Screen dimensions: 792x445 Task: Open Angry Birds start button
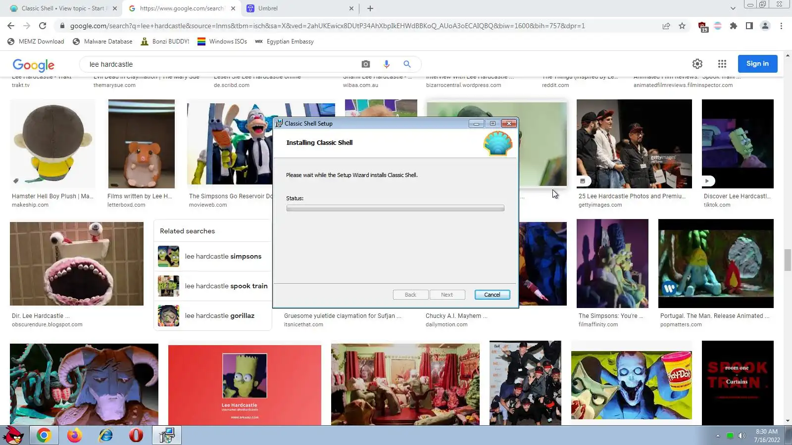(x=13, y=435)
